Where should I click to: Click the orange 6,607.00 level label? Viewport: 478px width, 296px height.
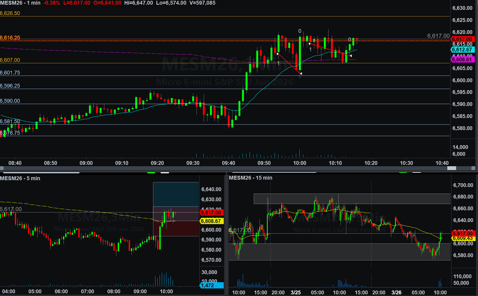pyautogui.click(x=10, y=60)
